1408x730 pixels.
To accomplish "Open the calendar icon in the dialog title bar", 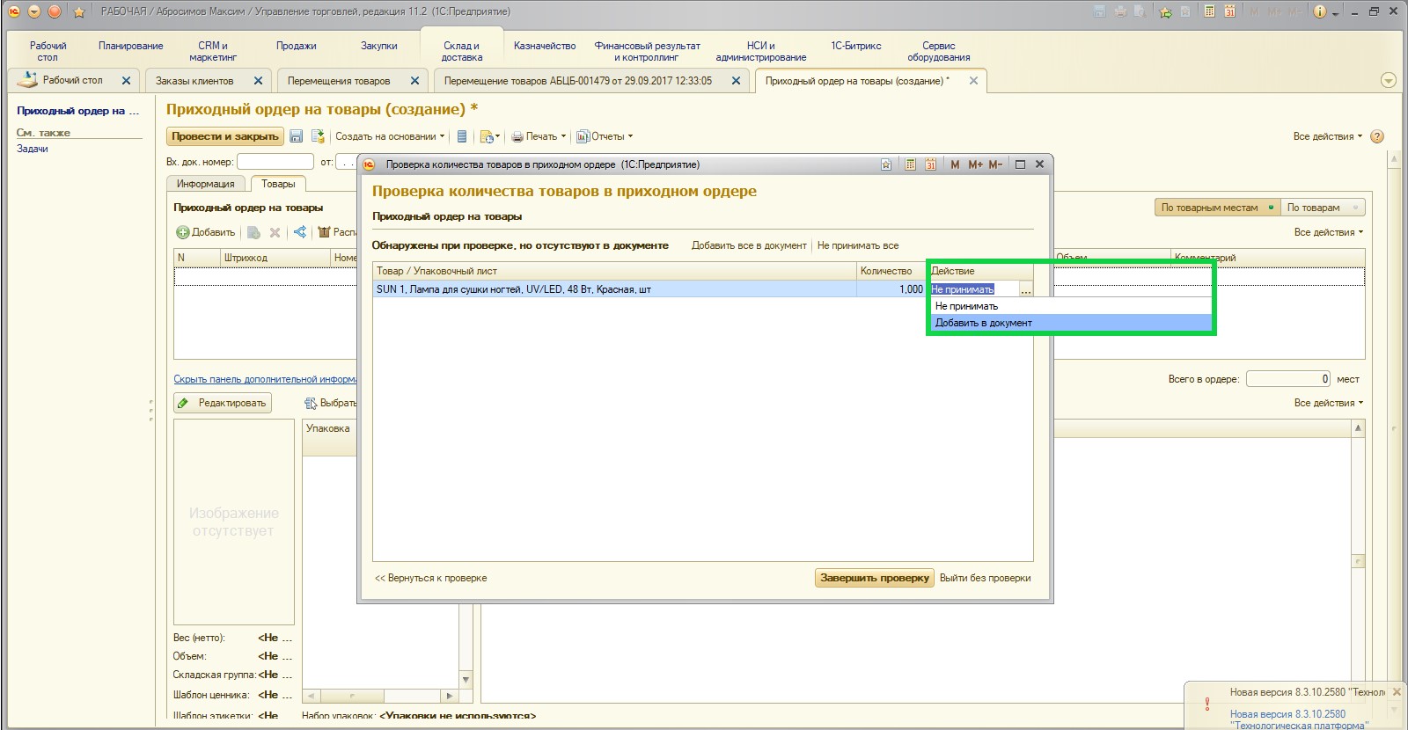I will click(930, 164).
